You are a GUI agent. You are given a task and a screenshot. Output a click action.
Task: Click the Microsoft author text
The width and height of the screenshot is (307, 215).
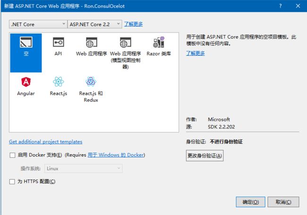click(219, 119)
